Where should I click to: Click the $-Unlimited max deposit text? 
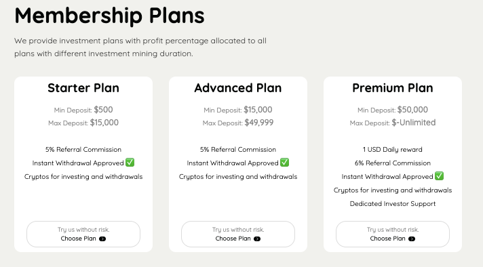point(414,123)
